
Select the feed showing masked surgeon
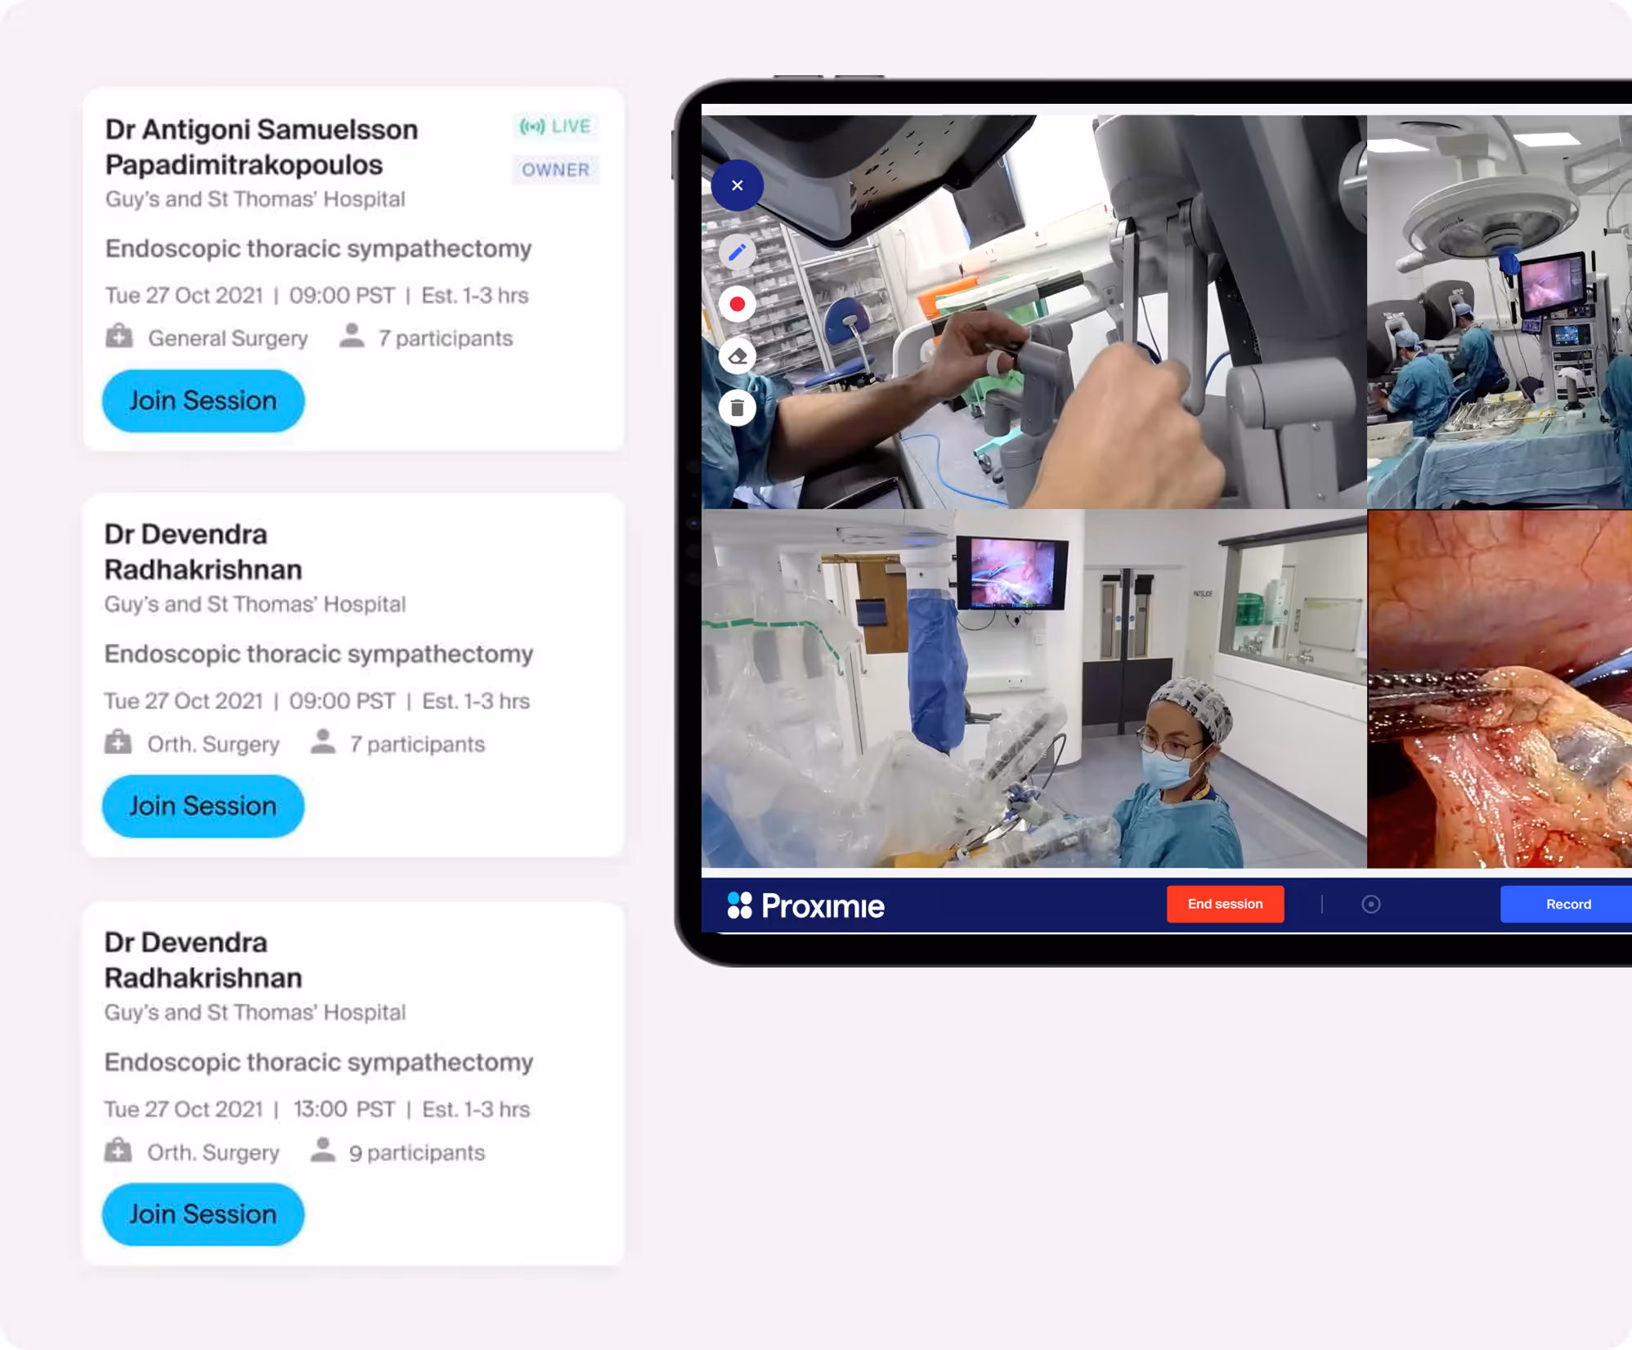[1033, 689]
